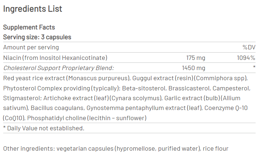Image resolution: width=265 pixels, height=159 pixels.
Task: Click the Ingredients List heading
Action: tap(33, 9)
